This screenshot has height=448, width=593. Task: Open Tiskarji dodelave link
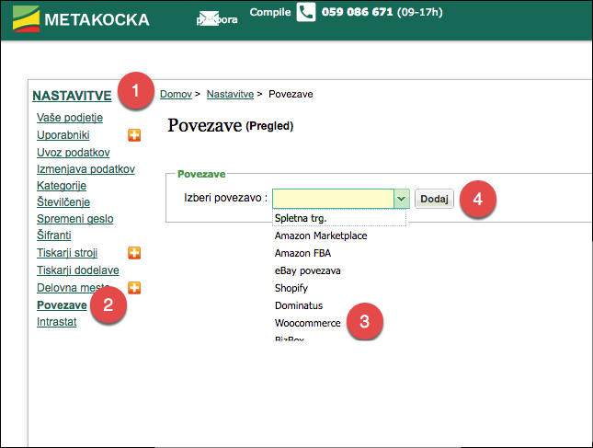pos(78,270)
